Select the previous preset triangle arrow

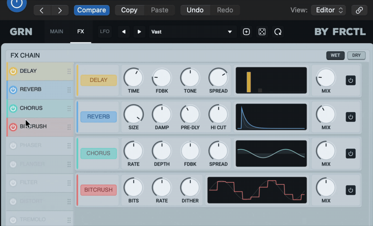pos(124,32)
